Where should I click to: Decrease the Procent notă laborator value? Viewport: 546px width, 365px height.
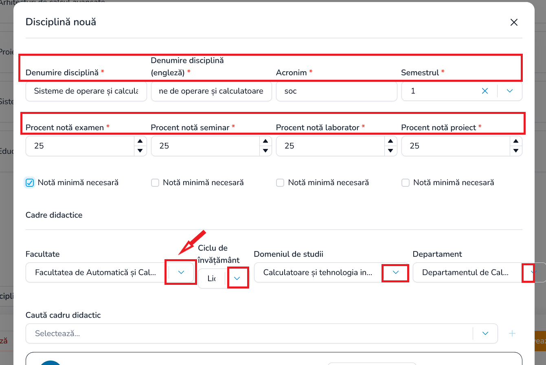pos(390,151)
